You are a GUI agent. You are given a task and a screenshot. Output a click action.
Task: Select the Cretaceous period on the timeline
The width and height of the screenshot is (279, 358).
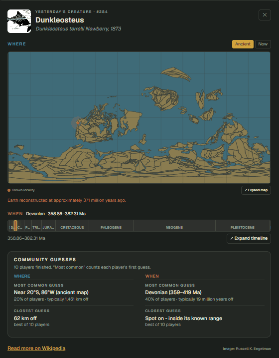(72, 226)
